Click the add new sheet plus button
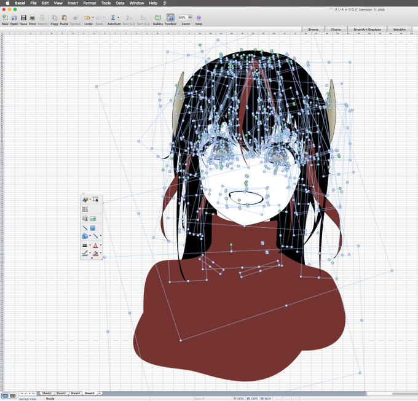This screenshot has width=418, height=401. coord(100,393)
